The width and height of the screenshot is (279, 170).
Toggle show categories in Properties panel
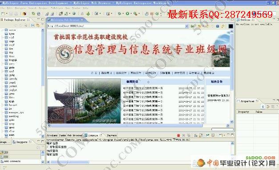point(263,107)
